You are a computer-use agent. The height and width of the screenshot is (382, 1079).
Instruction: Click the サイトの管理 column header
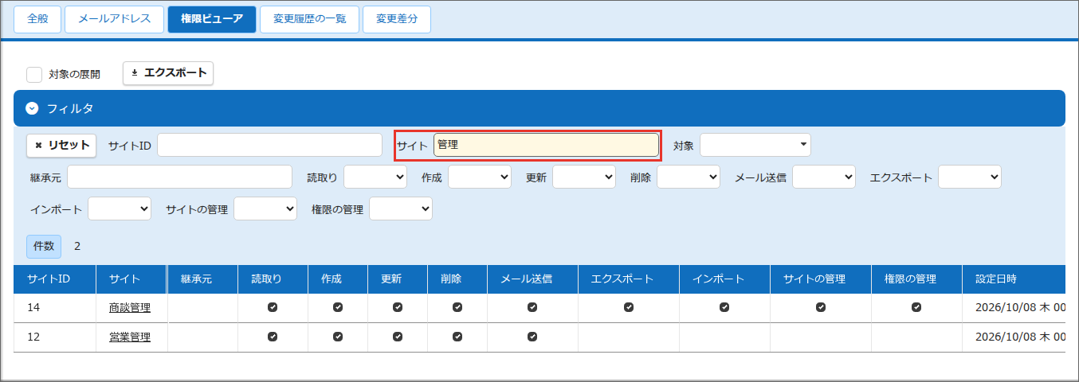[821, 279]
